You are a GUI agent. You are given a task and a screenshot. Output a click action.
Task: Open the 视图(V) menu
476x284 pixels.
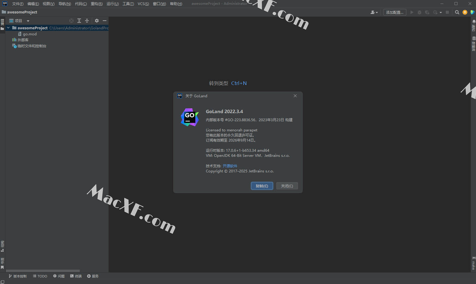pos(48,4)
